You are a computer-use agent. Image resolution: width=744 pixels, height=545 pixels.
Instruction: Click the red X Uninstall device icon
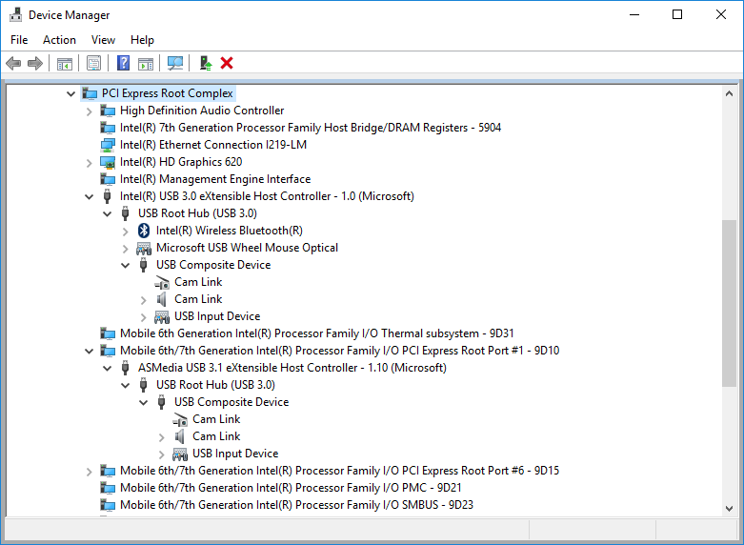pyautogui.click(x=227, y=63)
